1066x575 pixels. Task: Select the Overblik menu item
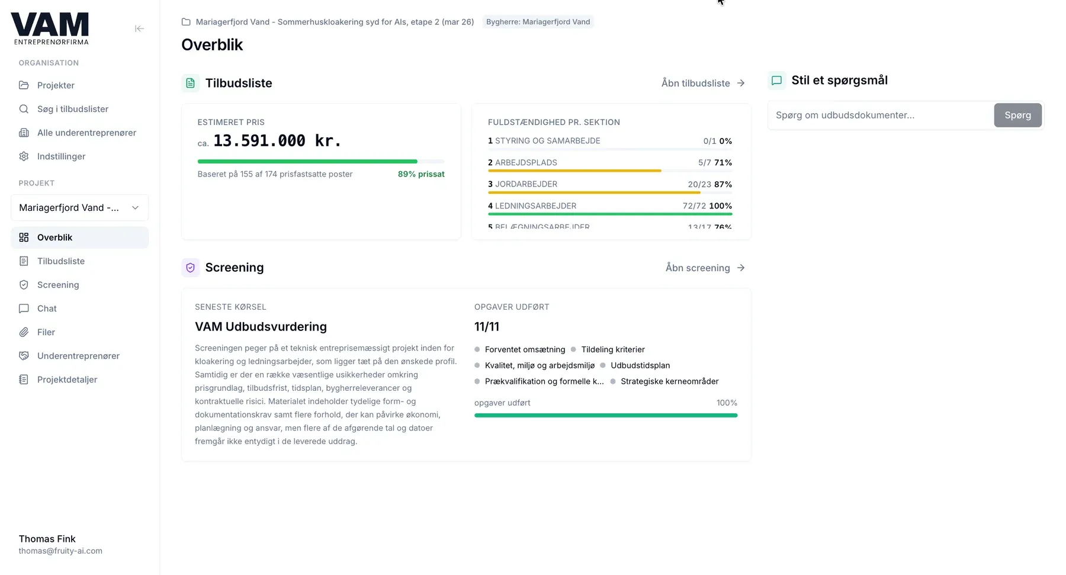point(79,237)
